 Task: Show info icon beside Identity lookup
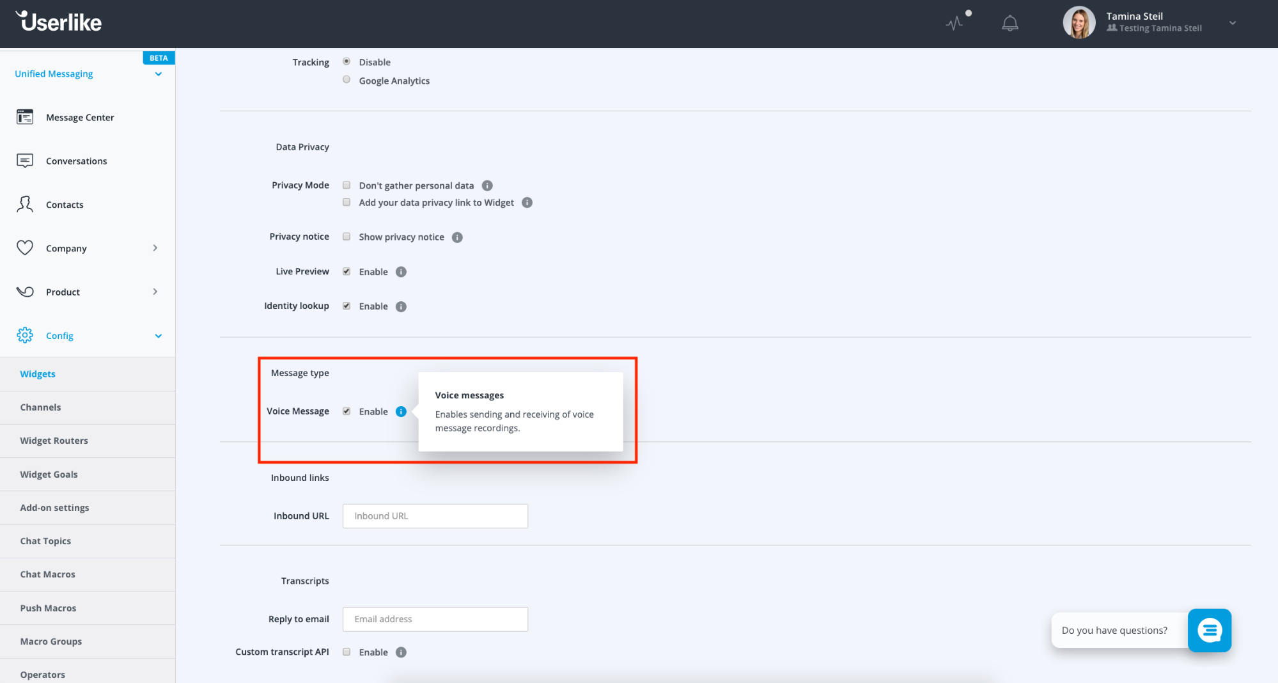pyautogui.click(x=401, y=306)
